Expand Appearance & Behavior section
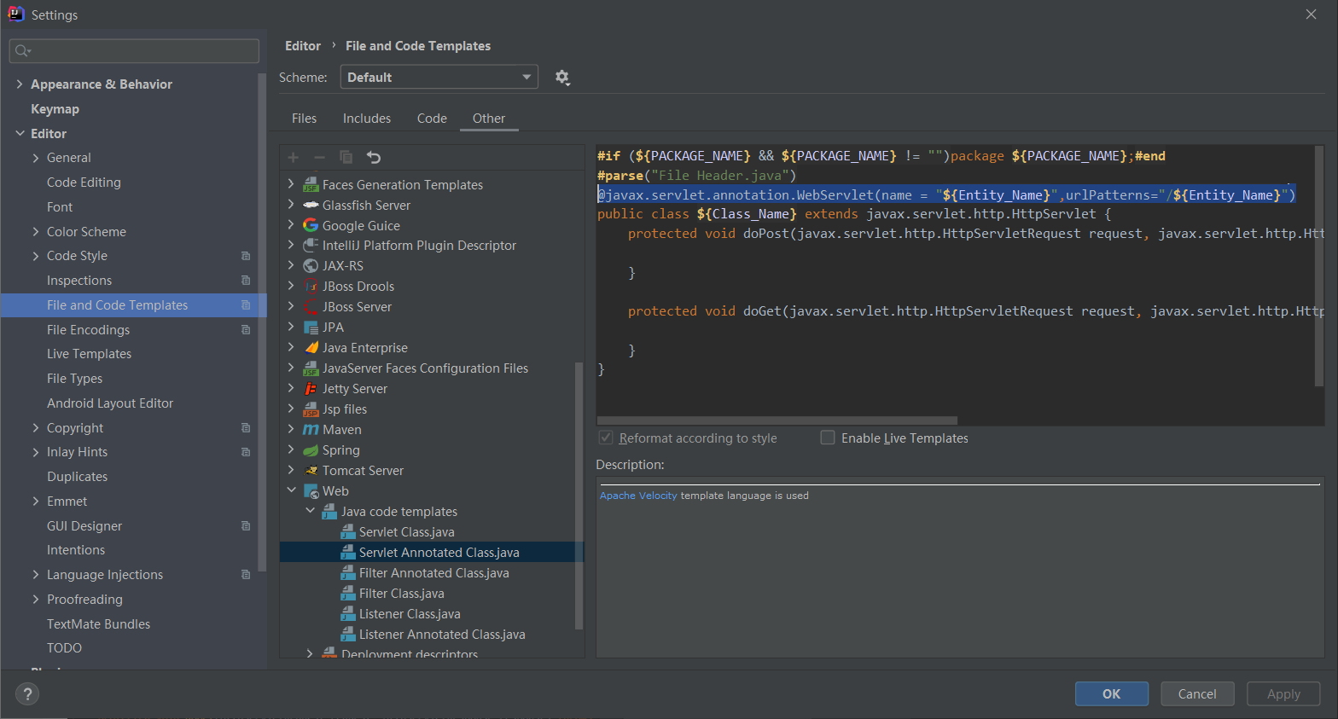This screenshot has height=719, width=1338. 20,84
